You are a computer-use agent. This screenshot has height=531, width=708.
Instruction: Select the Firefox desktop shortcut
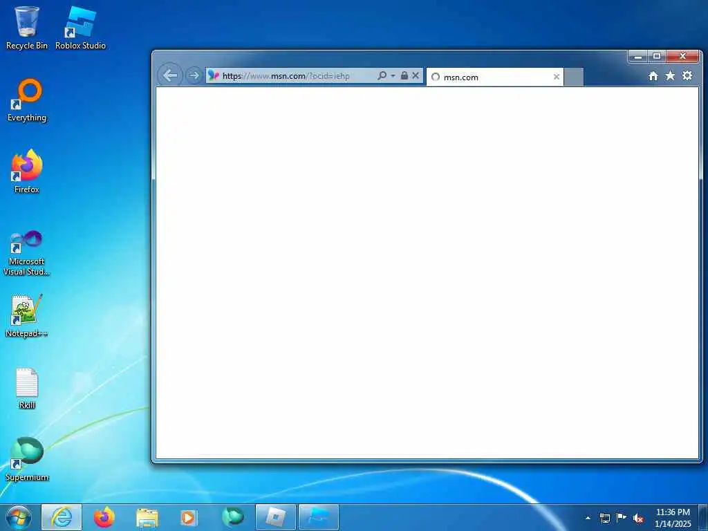click(x=27, y=171)
